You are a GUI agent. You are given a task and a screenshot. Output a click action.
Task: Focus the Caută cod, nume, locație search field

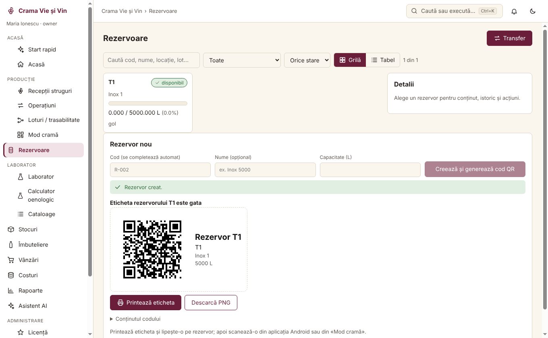(152, 60)
